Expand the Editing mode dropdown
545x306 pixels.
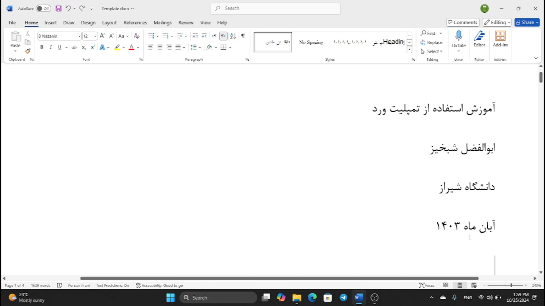tap(497, 22)
